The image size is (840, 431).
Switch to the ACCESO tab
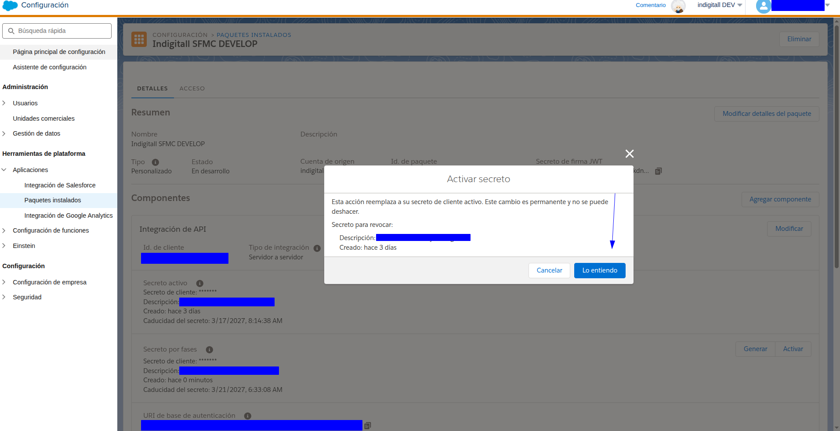tap(192, 89)
